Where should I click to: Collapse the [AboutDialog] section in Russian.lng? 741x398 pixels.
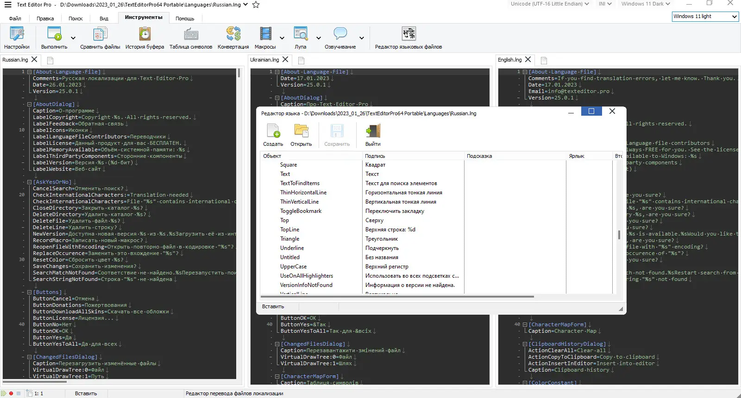point(29,105)
